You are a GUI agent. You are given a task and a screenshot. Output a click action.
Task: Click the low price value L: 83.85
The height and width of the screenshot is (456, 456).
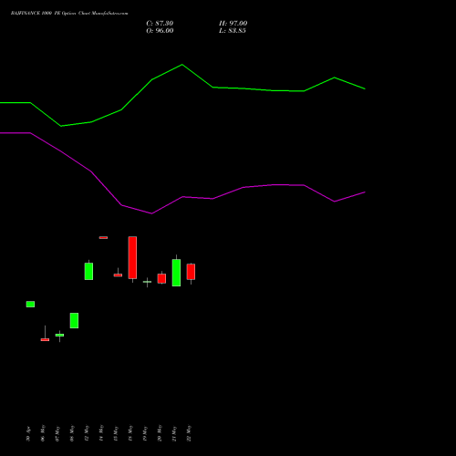233,31
